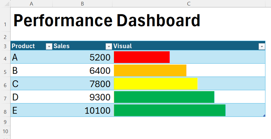Image resolution: width=271 pixels, height=139 pixels.
Task: Select column C header
Action: pyautogui.click(x=189, y=4)
